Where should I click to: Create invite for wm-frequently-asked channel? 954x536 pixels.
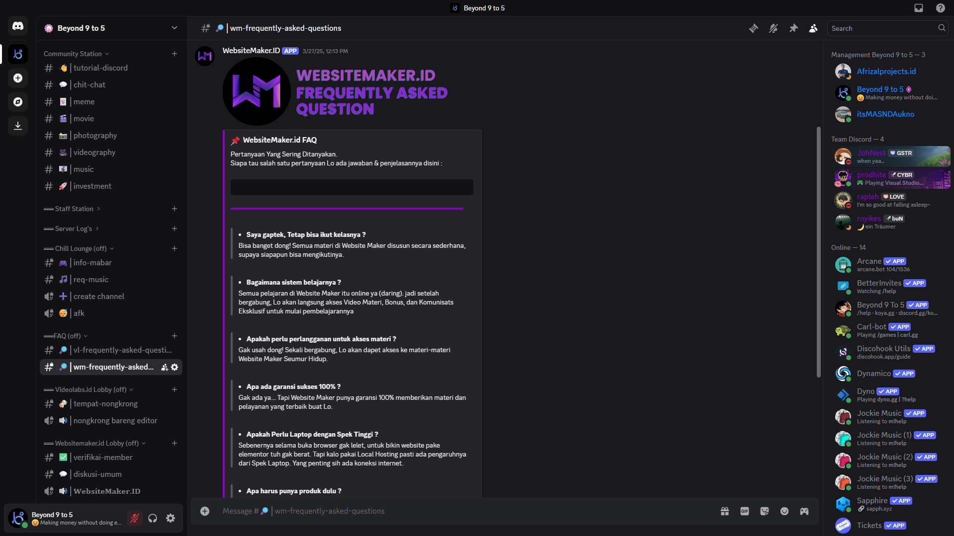(165, 367)
